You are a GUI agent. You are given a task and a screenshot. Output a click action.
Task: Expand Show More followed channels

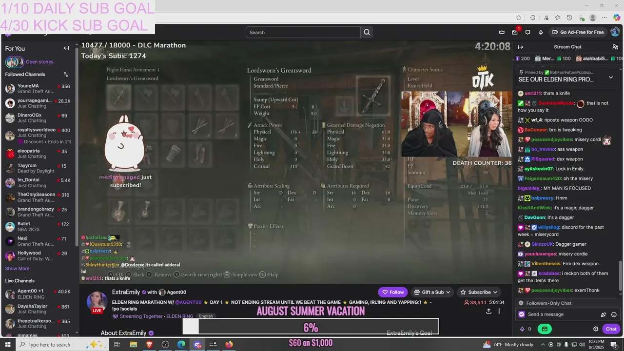pyautogui.click(x=17, y=269)
